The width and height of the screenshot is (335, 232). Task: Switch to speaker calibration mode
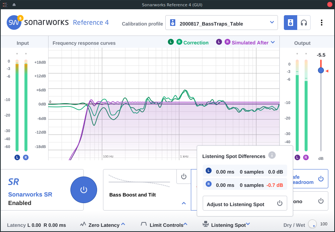click(x=291, y=23)
